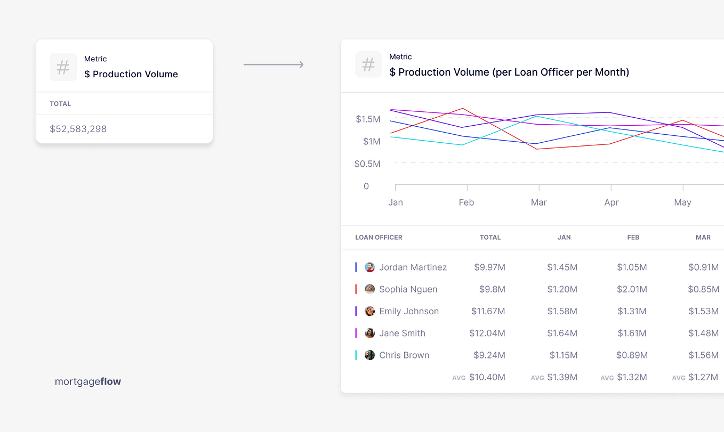Select the MAR column heading
The height and width of the screenshot is (432, 724).
tap(703, 238)
